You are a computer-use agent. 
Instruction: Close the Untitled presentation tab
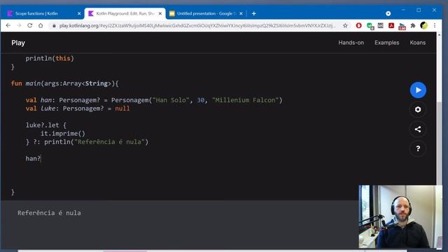click(x=241, y=13)
